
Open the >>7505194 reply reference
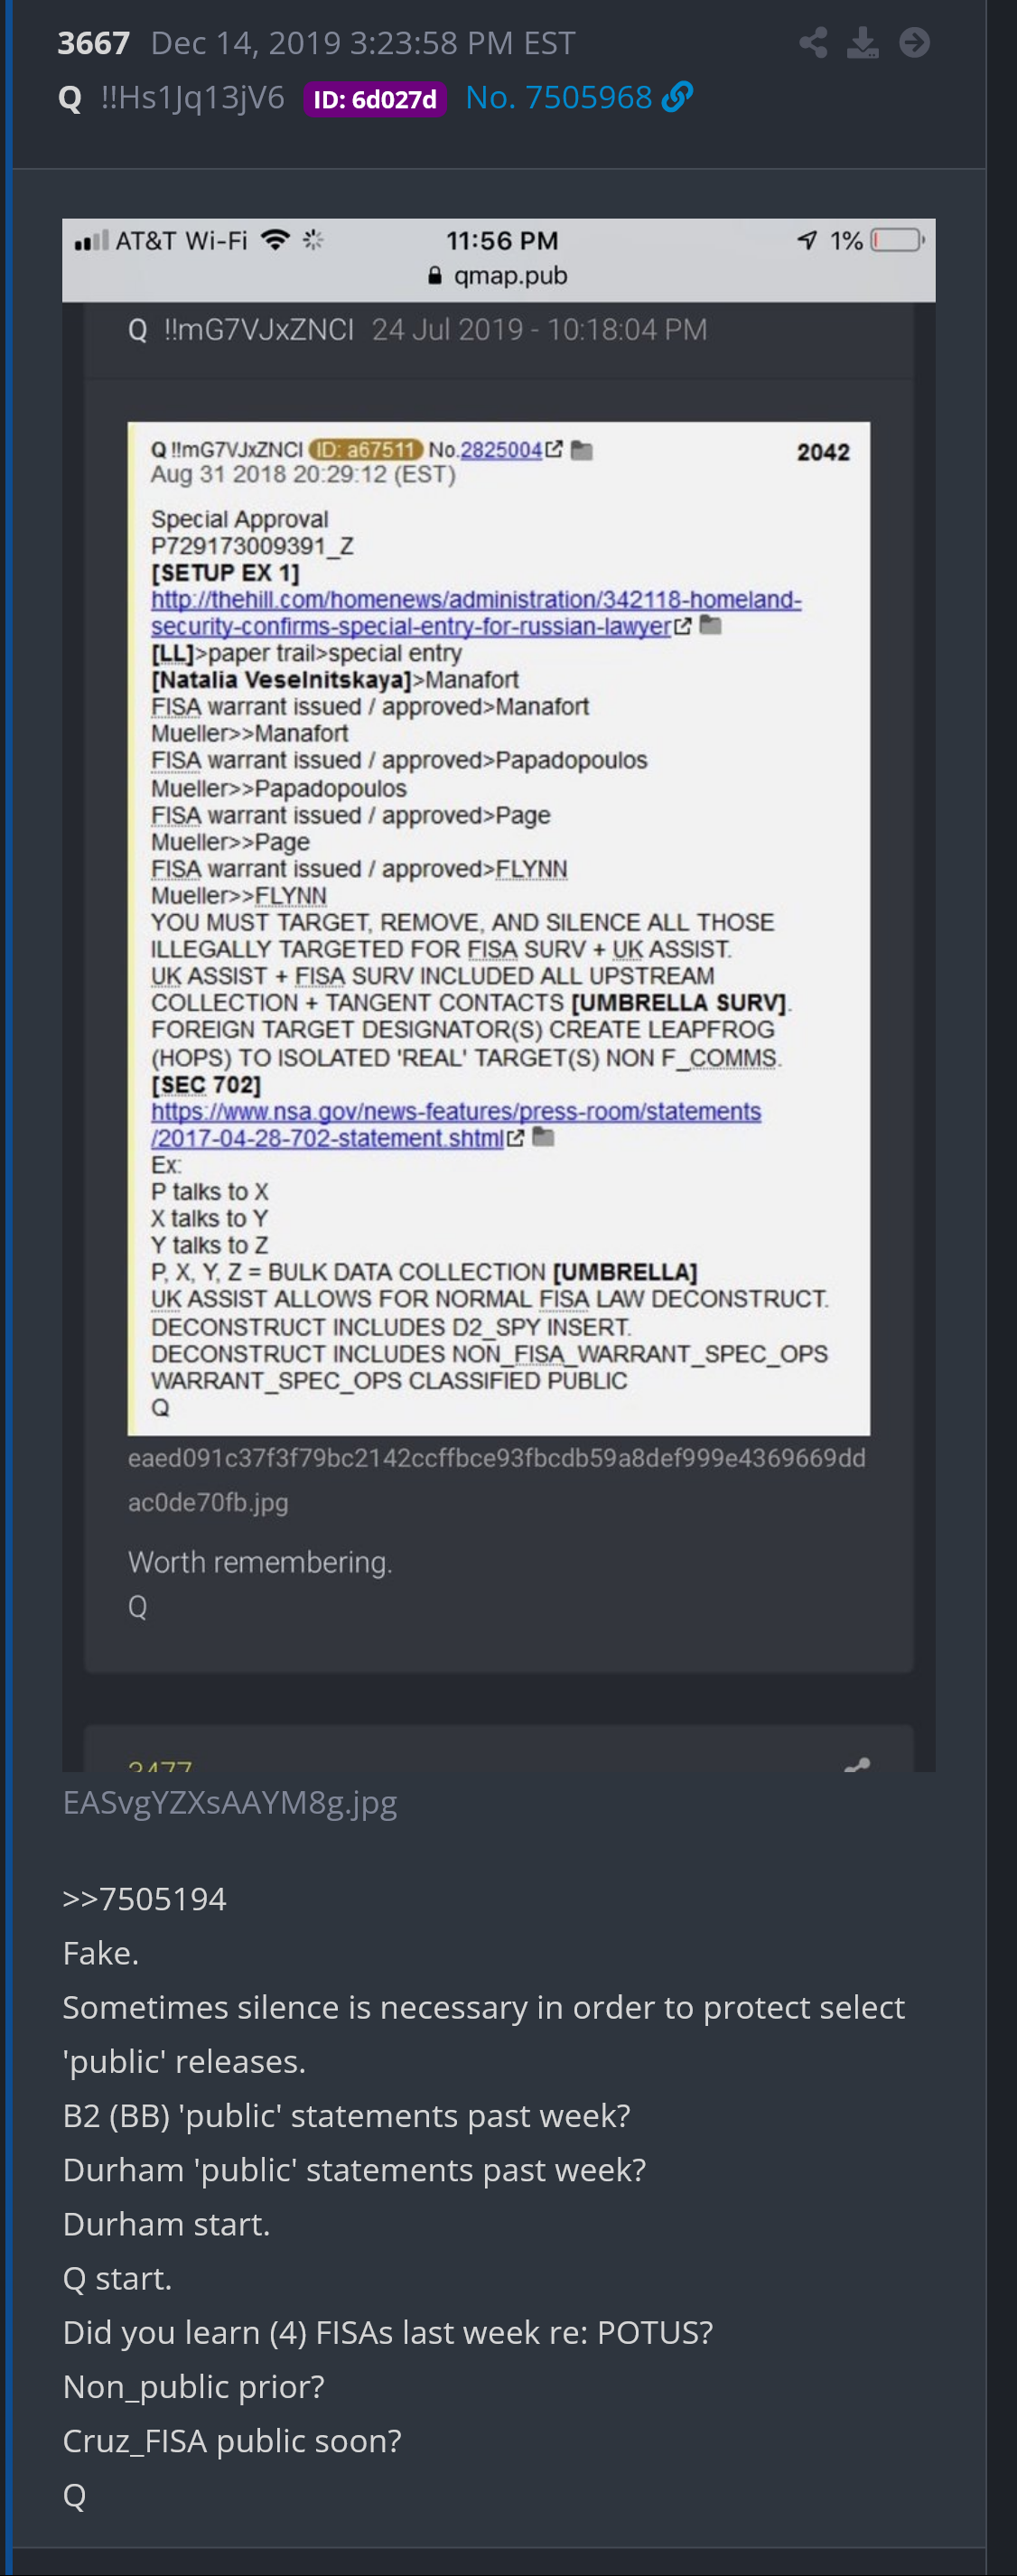144,1898
